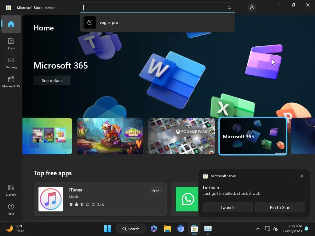
Task: Open the PC Game Pass thumbnail
Action: [x=181, y=136]
